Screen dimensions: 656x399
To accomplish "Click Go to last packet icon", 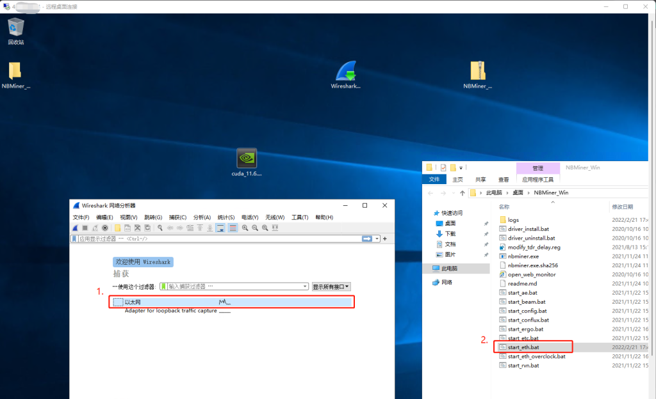I will [x=210, y=228].
